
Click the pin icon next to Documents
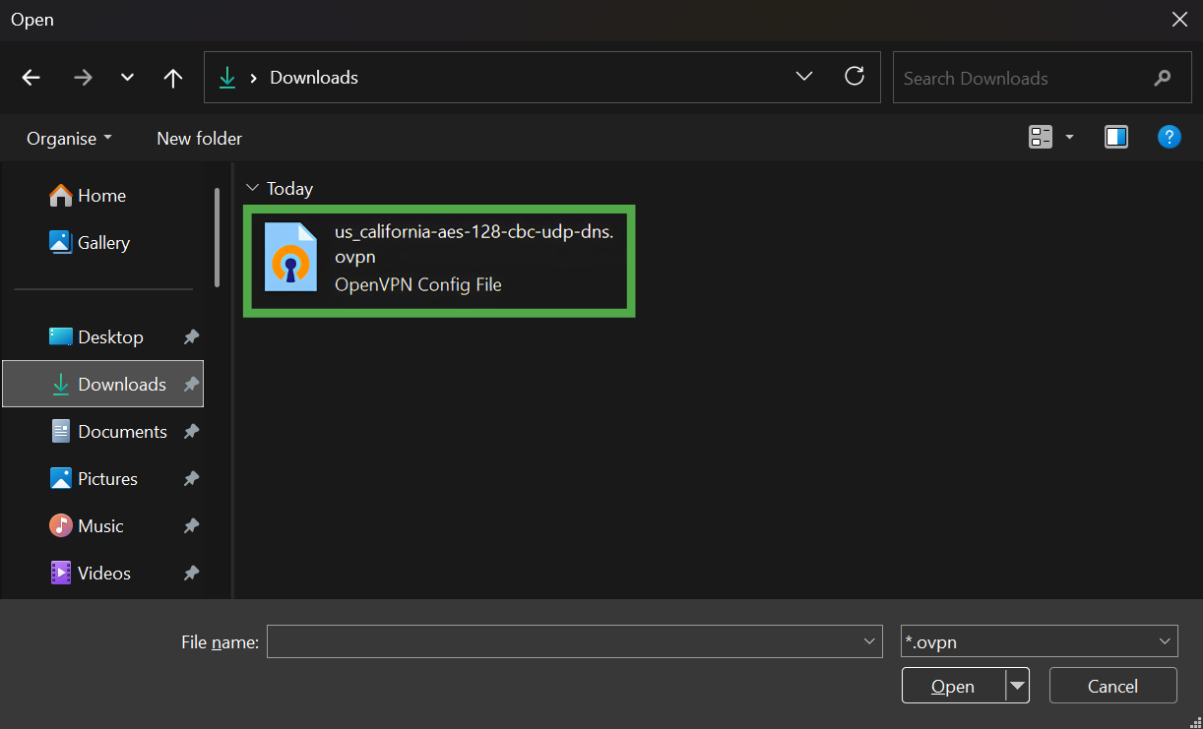[x=191, y=432]
